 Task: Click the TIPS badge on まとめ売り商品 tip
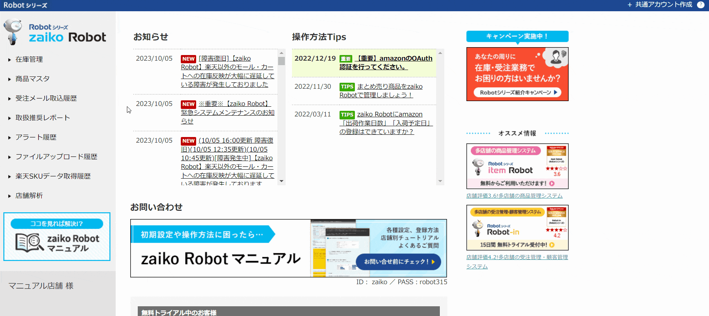347,86
